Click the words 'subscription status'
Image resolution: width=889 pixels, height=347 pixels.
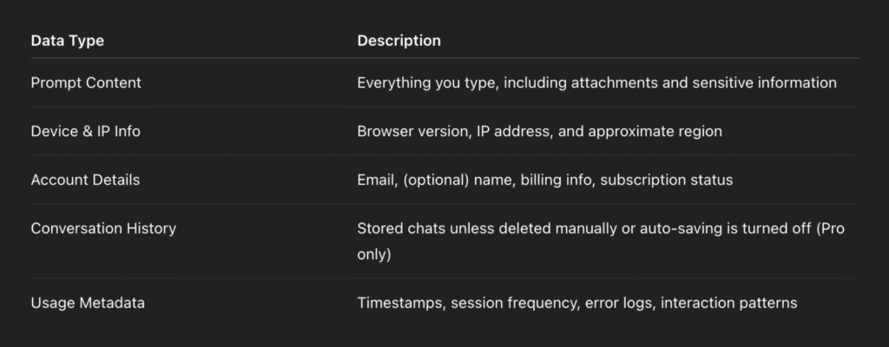pos(666,180)
